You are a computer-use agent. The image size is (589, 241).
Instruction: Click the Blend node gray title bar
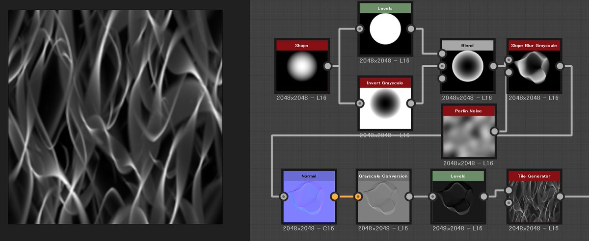(x=467, y=46)
